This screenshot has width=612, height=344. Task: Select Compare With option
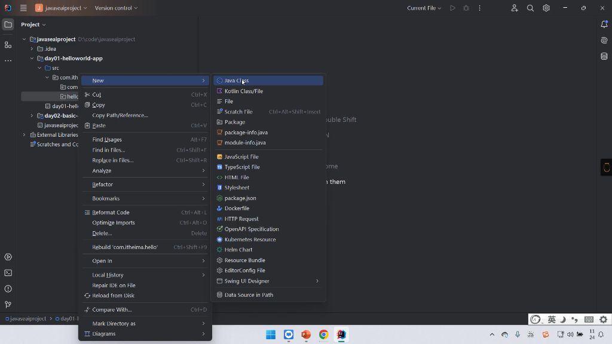pos(145,310)
